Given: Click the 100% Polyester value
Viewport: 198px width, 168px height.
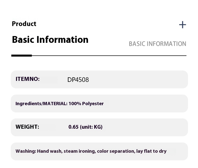Looking at the screenshot, I should 86,104.
